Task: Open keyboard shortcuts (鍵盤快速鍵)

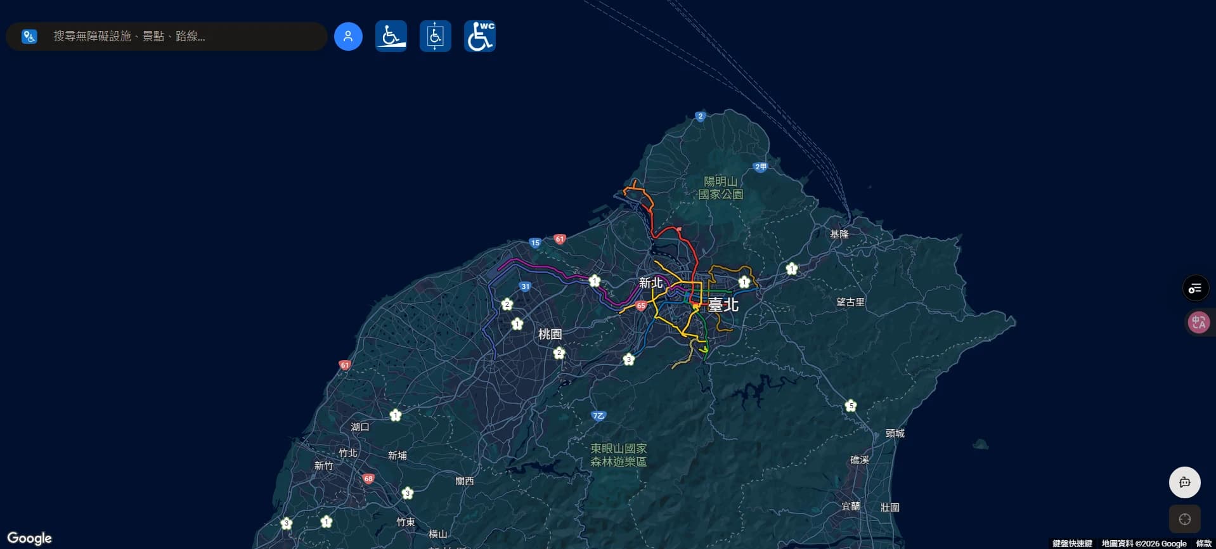Action: pyautogui.click(x=1072, y=543)
